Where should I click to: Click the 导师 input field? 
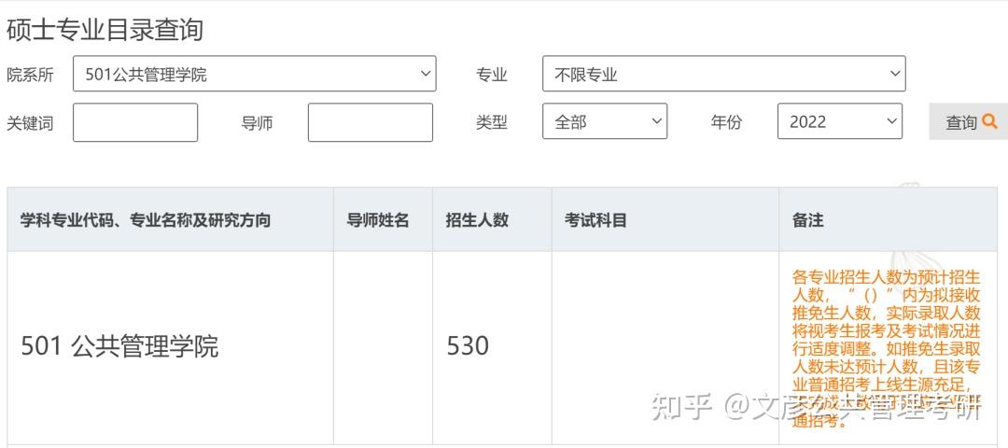pyautogui.click(x=371, y=122)
